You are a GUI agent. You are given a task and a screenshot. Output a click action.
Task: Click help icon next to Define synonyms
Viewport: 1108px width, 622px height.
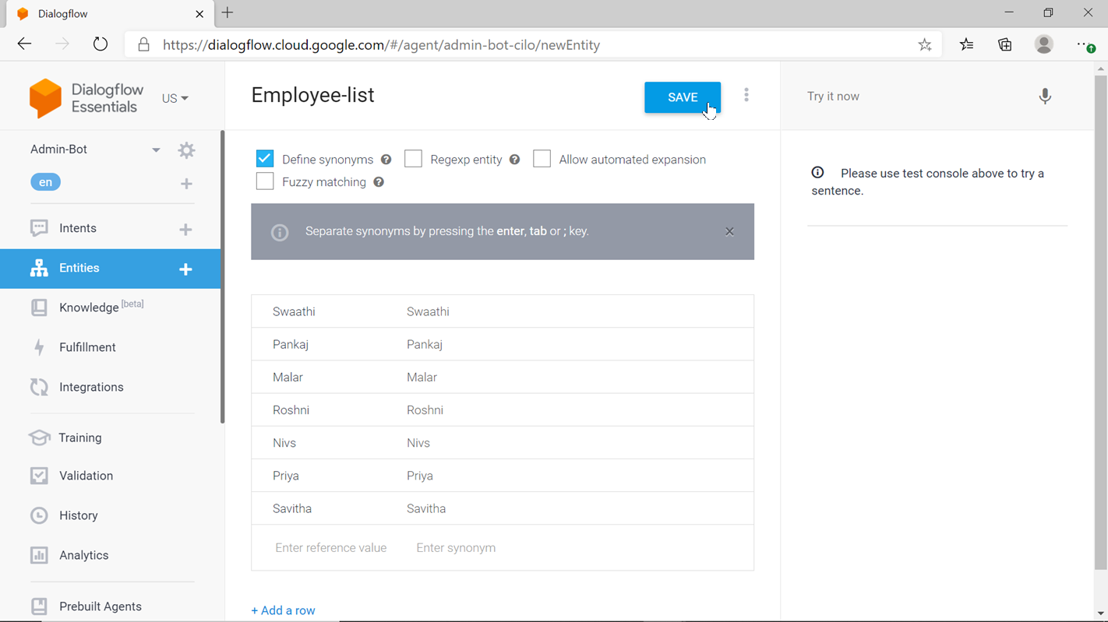386,160
